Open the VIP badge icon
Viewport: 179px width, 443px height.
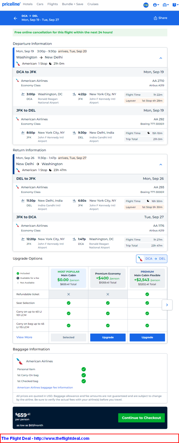click(x=146, y=5)
